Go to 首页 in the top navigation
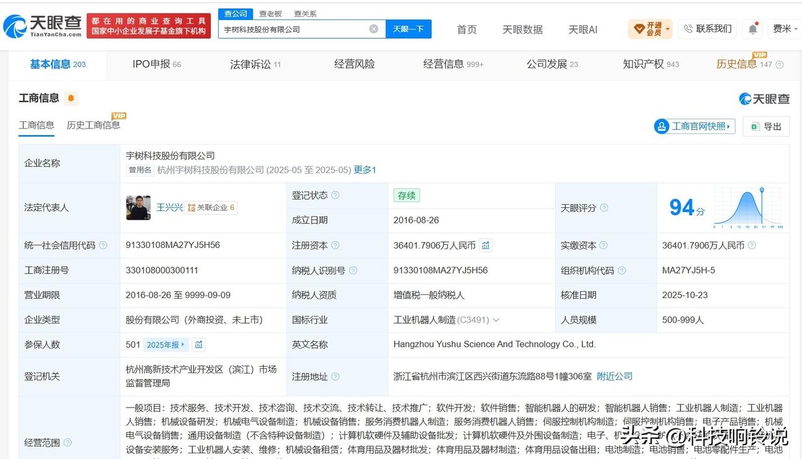802x459 pixels. 467,29
